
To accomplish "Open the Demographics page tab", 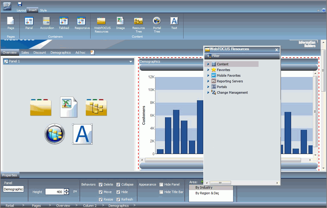I will [60, 53].
